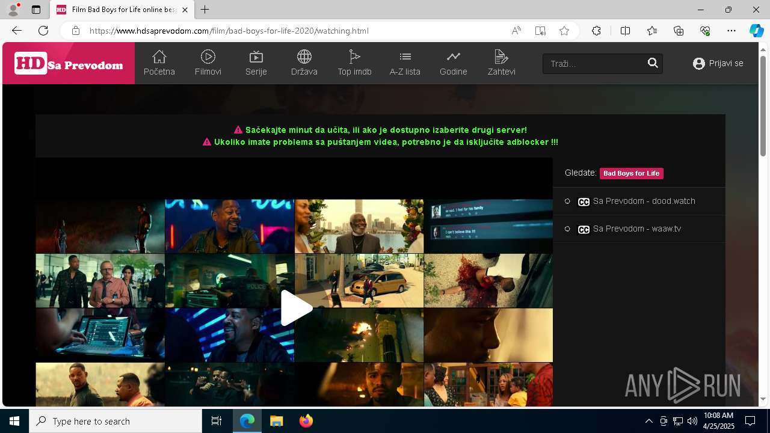Click the HD Sa Prevodom logo
Viewport: 770px width, 433px height.
69,63
